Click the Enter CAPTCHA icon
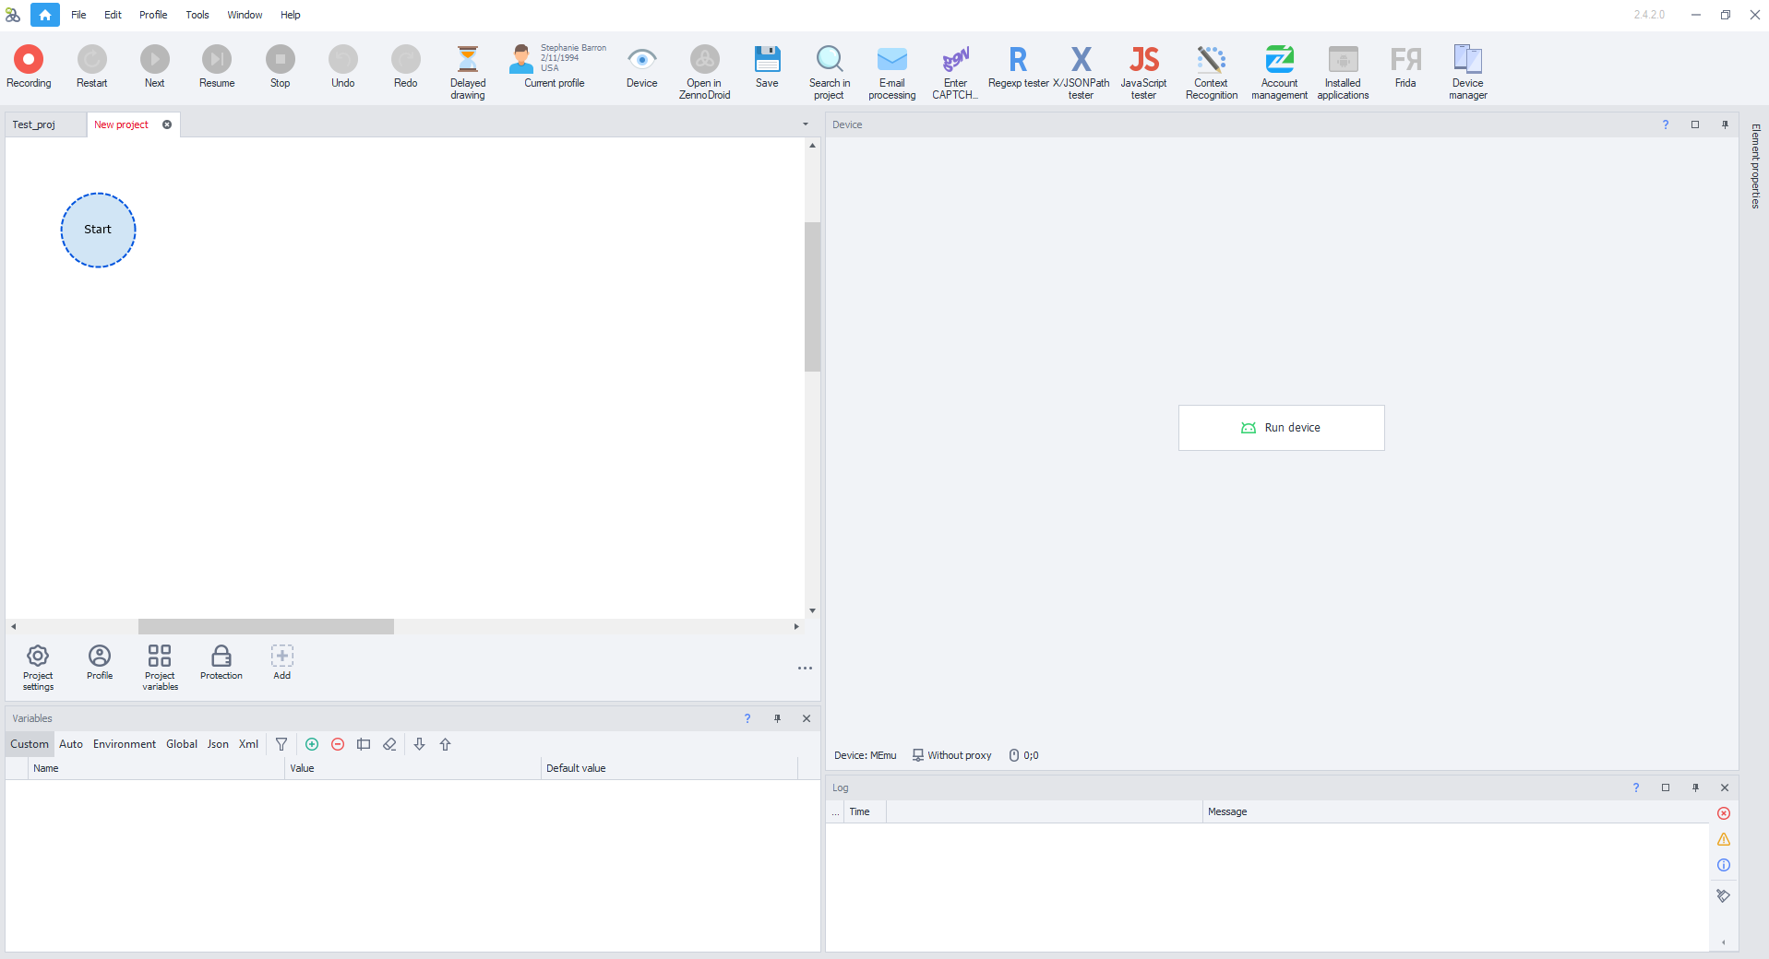 click(x=955, y=70)
